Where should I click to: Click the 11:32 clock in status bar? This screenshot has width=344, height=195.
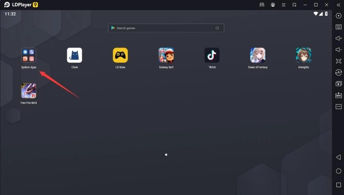point(10,14)
